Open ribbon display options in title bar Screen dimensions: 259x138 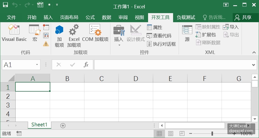(x=226, y=5)
